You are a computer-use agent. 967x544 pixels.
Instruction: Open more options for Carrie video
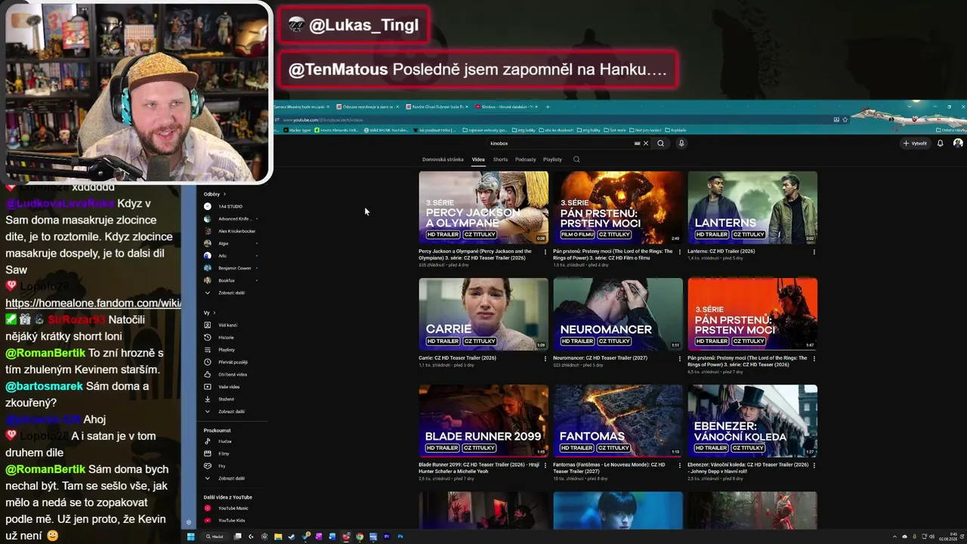pyautogui.click(x=545, y=359)
